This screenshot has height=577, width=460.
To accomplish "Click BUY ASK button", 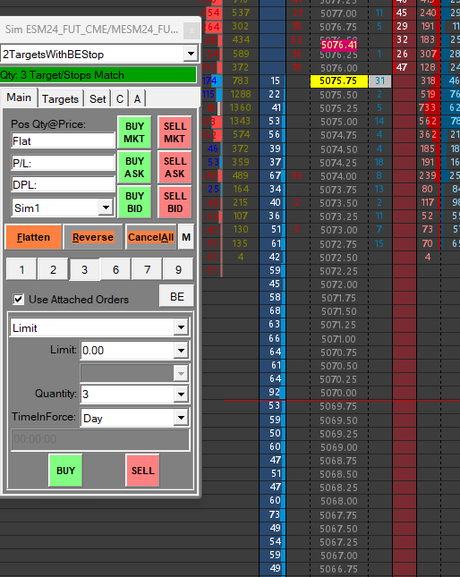I will [134, 167].
